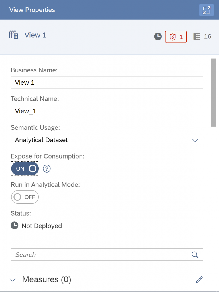Click the Business Name input field
Image resolution: width=219 pixels, height=292 pixels.
pos(107,82)
